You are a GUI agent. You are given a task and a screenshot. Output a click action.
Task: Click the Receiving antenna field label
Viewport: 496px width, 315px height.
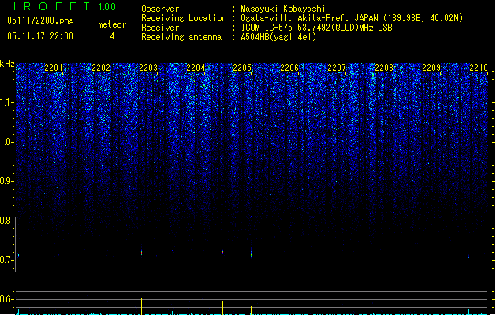click(x=181, y=37)
